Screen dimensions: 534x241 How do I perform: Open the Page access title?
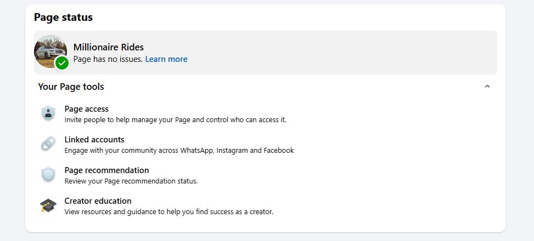click(86, 109)
